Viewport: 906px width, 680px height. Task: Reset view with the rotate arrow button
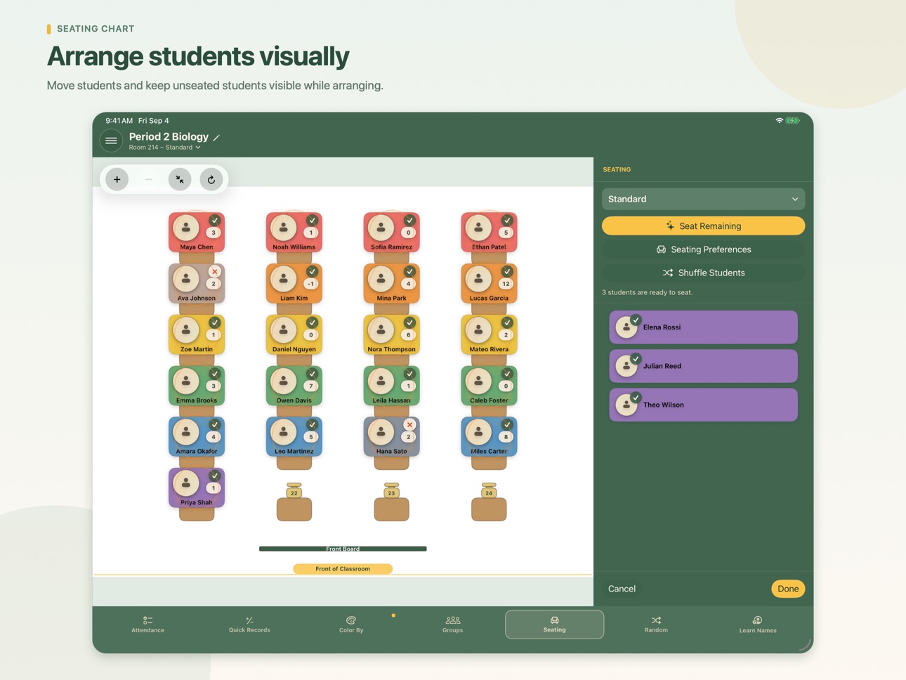pyautogui.click(x=211, y=180)
